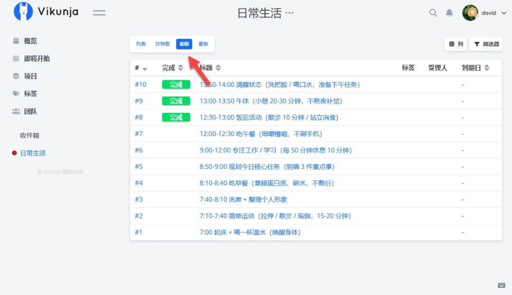Toggle the hamburger sidebar menu
This screenshot has height=295, width=512.
tap(99, 13)
